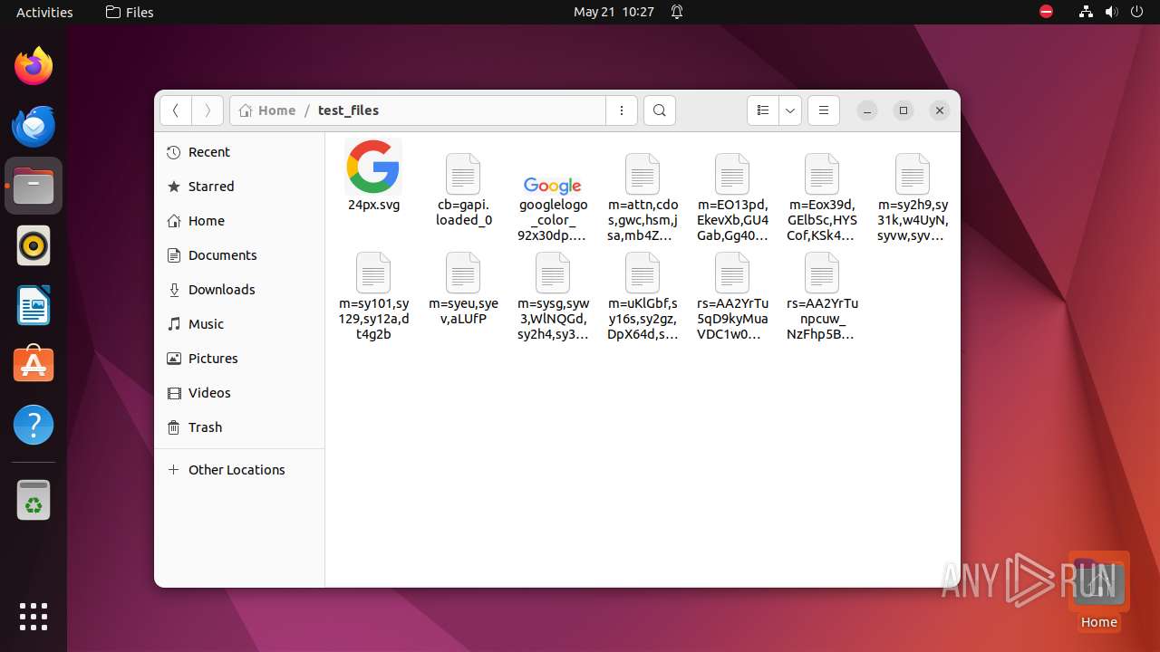Select the m=sy101,sy129 file icon
The width and height of the screenshot is (1160, 652).
pos(373,273)
